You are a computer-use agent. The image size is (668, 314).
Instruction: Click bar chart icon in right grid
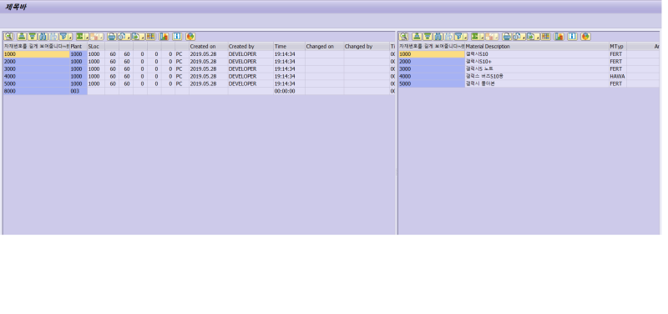coord(559,37)
